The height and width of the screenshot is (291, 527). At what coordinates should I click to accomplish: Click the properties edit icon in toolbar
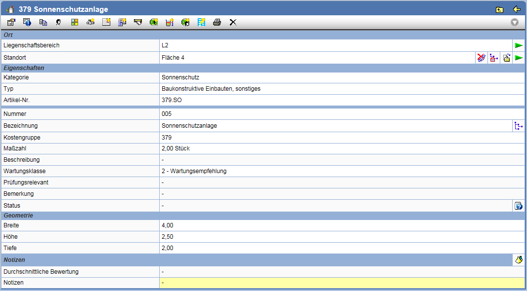(x=11, y=22)
